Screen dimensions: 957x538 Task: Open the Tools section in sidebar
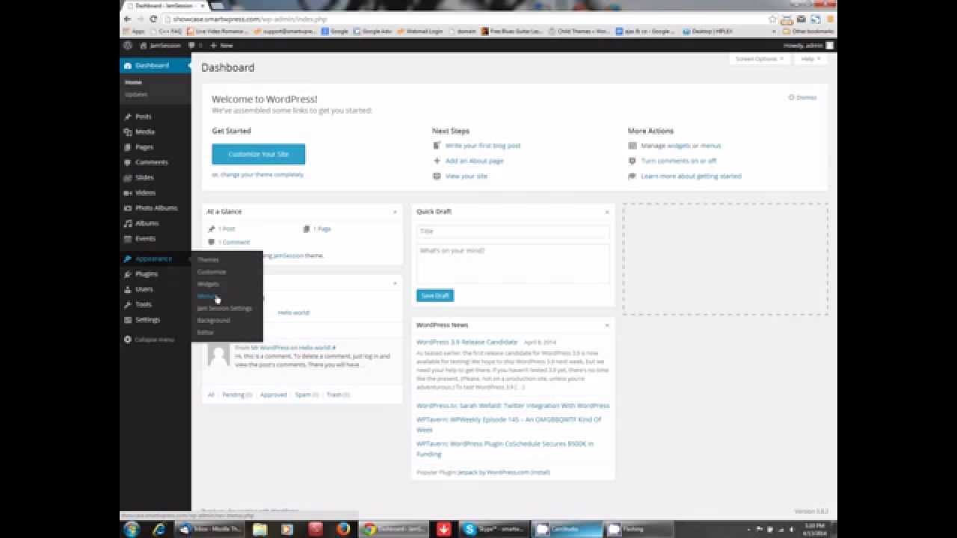143,304
